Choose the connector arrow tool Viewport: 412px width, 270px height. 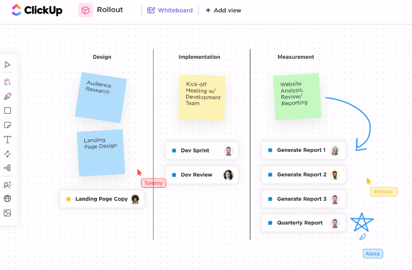pos(8,154)
